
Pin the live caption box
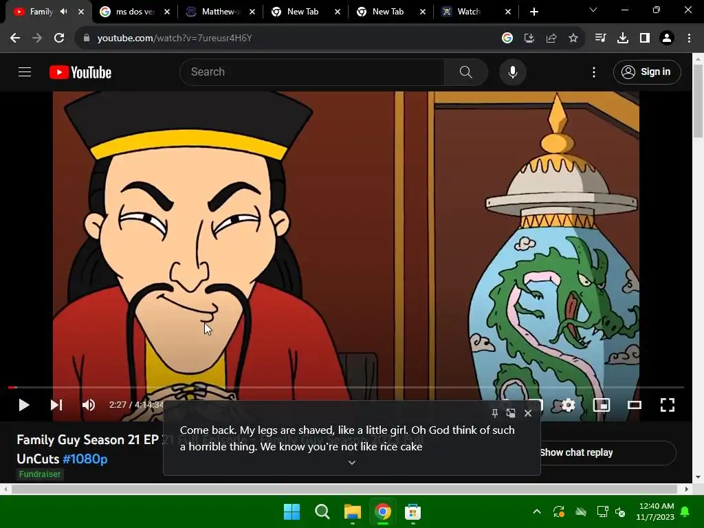coord(495,413)
